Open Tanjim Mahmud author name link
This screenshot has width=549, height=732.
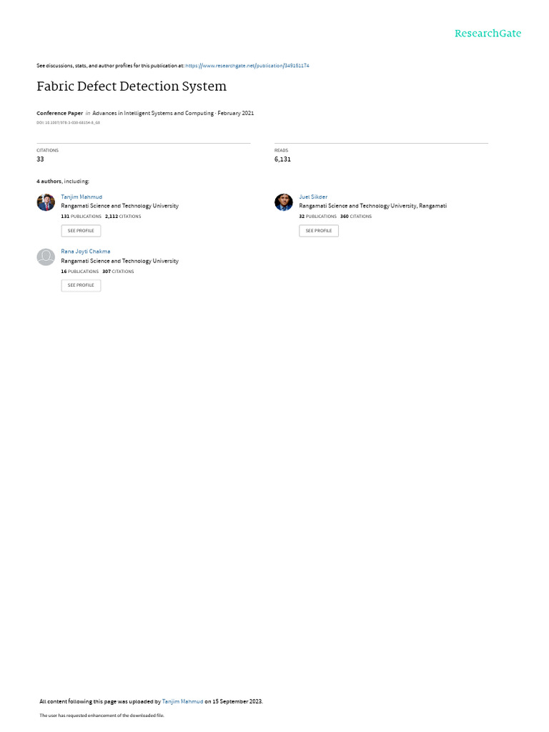click(81, 197)
